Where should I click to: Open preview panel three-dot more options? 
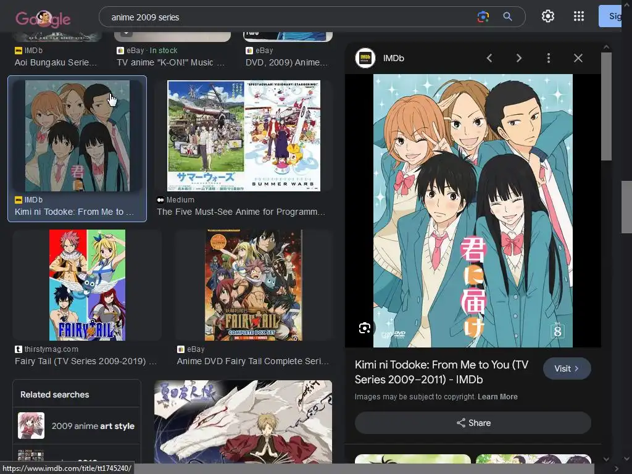point(548,58)
